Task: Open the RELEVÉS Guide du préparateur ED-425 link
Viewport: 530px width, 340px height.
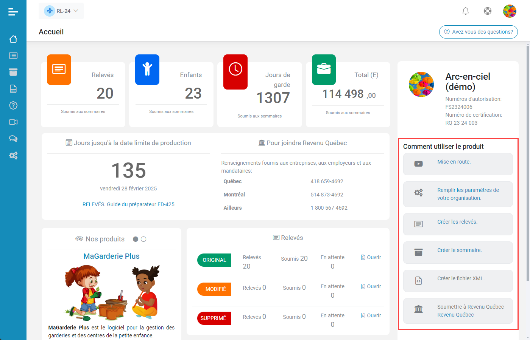Action: pyautogui.click(x=128, y=204)
